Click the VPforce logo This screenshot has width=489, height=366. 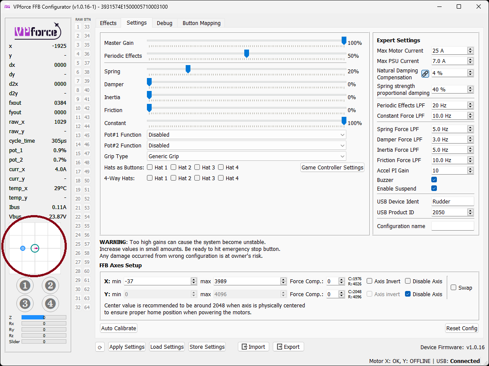pos(38,31)
